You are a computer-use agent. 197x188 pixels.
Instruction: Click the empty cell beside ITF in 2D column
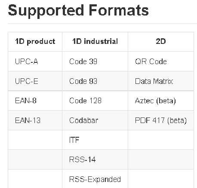pos(161,140)
